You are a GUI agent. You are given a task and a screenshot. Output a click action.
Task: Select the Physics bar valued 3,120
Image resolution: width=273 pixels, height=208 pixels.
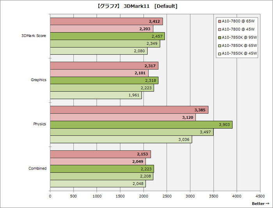(123, 117)
